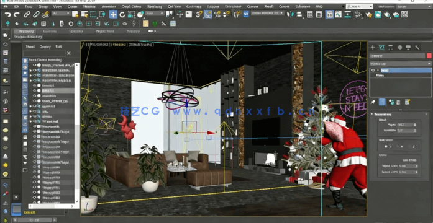Open the Modifiers menu
Image resolution: width=433 pixels, height=223 pixels.
pos(89,6)
